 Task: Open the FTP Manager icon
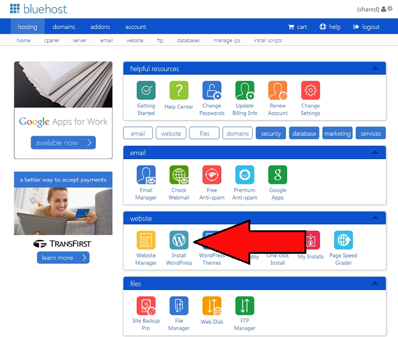[245, 306]
